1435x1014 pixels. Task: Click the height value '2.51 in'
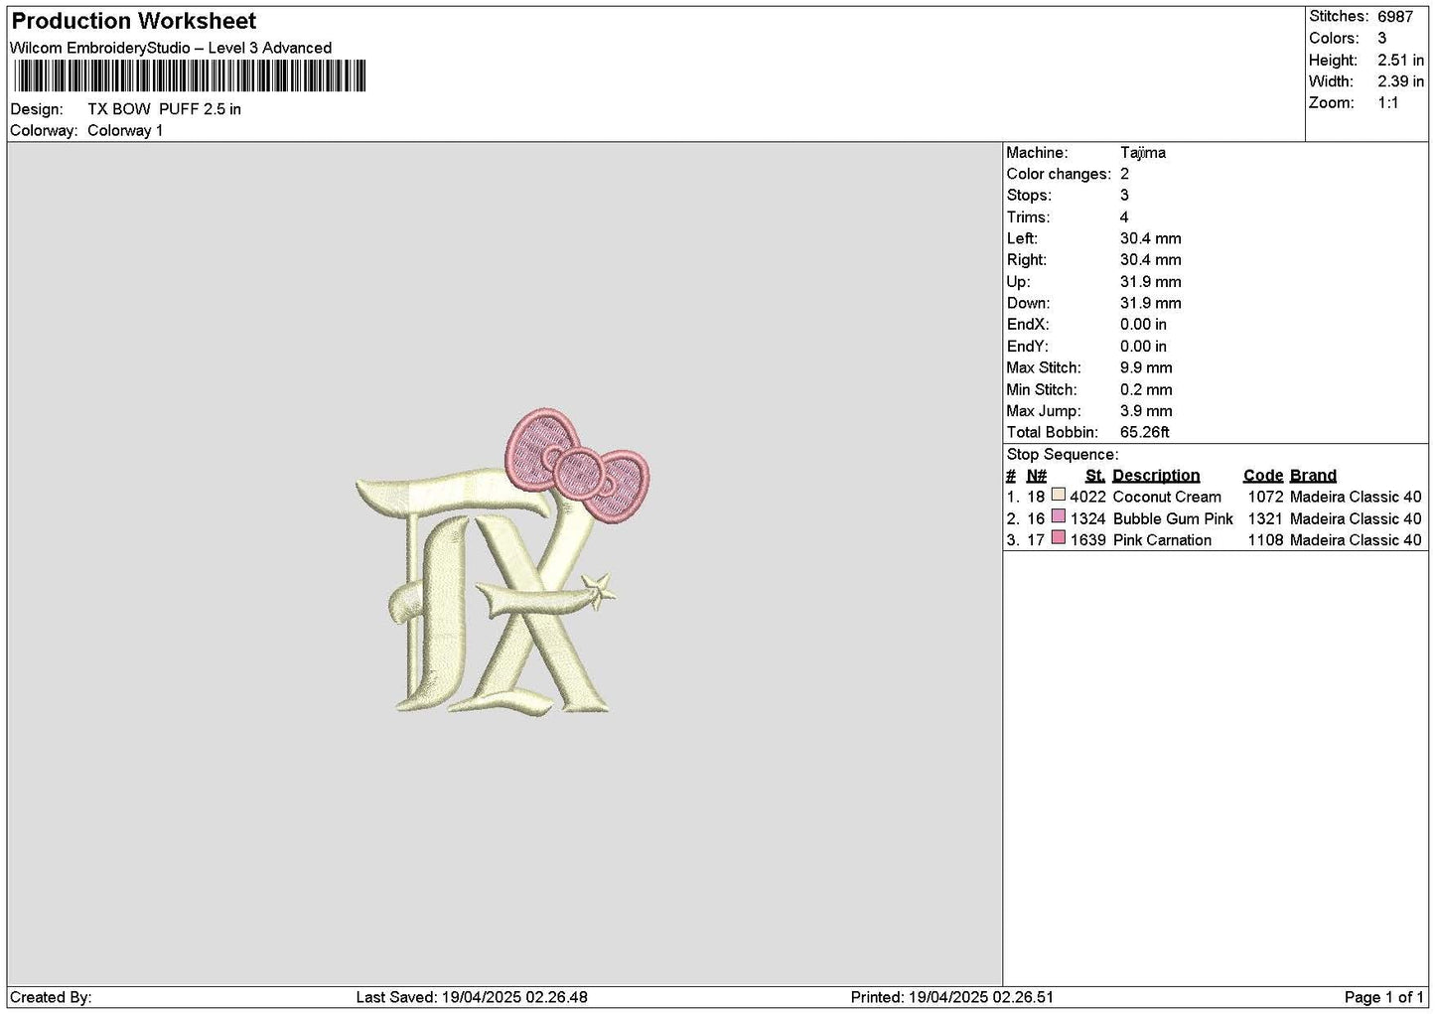coord(1400,61)
